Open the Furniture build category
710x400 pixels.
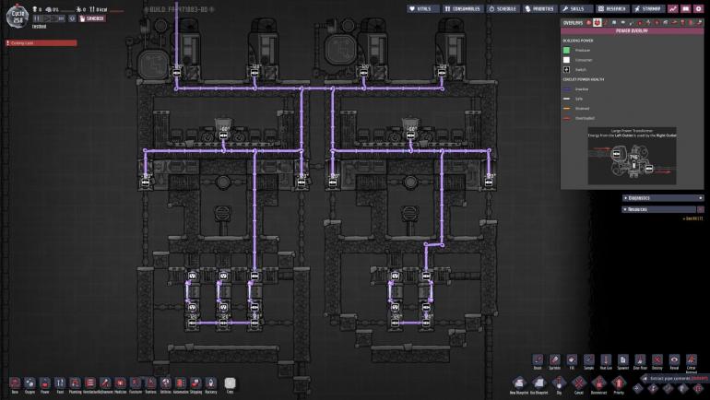tap(136, 383)
